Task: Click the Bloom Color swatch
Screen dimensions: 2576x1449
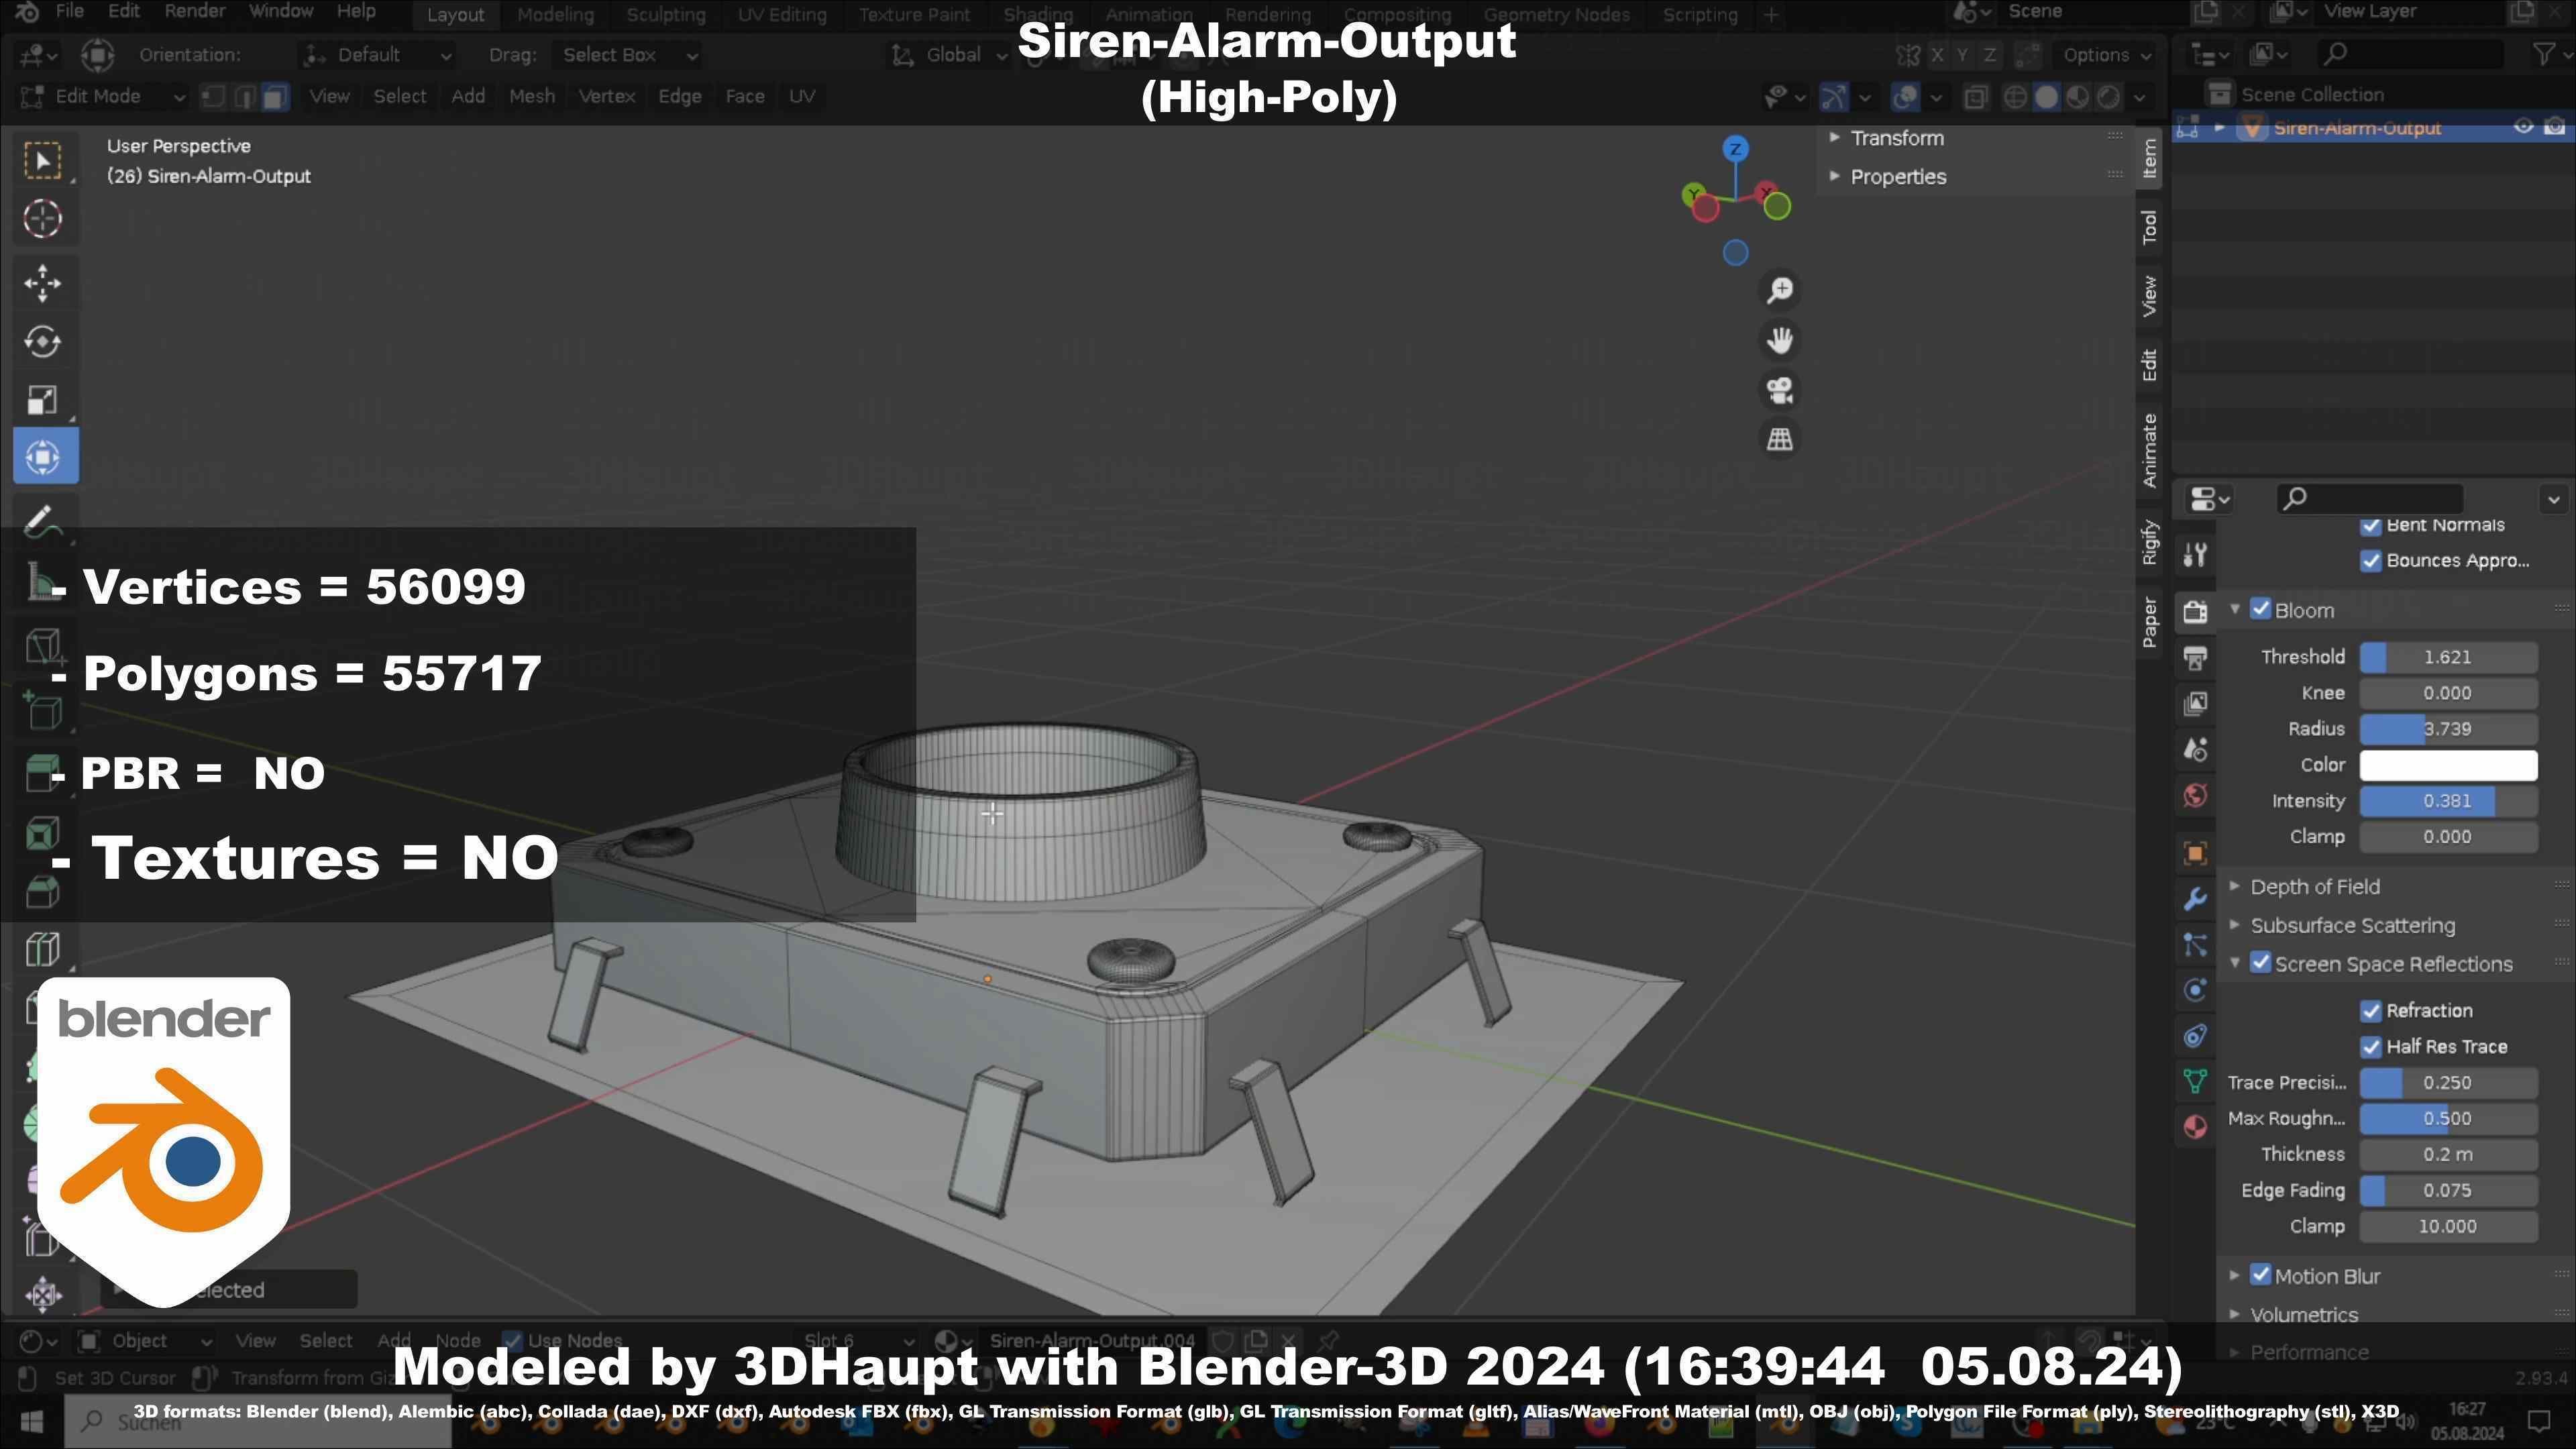Action: click(2448, 765)
